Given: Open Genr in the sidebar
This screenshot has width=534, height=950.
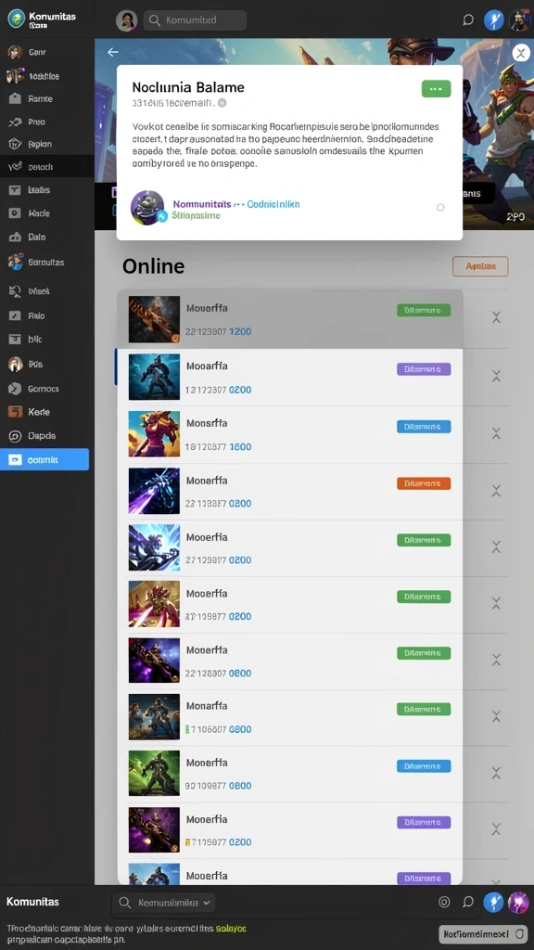Looking at the screenshot, I should coord(37,52).
